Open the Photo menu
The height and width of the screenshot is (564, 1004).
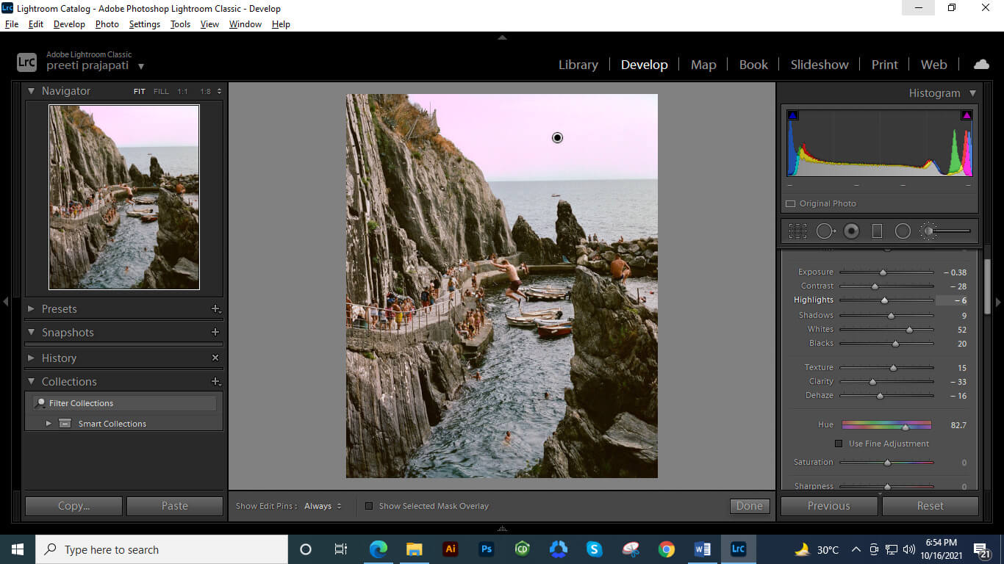[x=107, y=23]
